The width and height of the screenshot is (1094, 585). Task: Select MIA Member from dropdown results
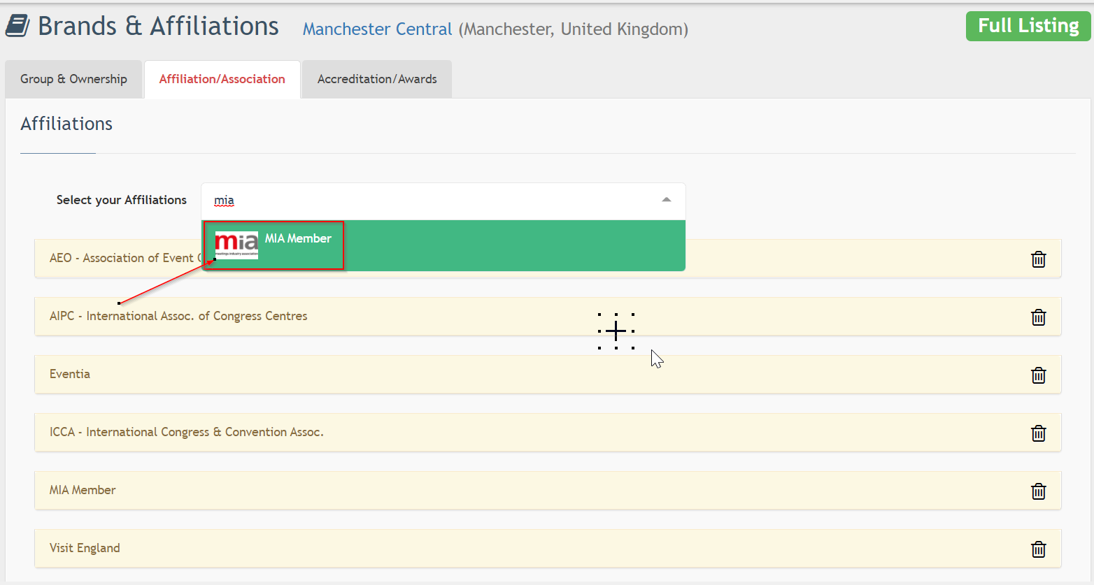[443, 245]
